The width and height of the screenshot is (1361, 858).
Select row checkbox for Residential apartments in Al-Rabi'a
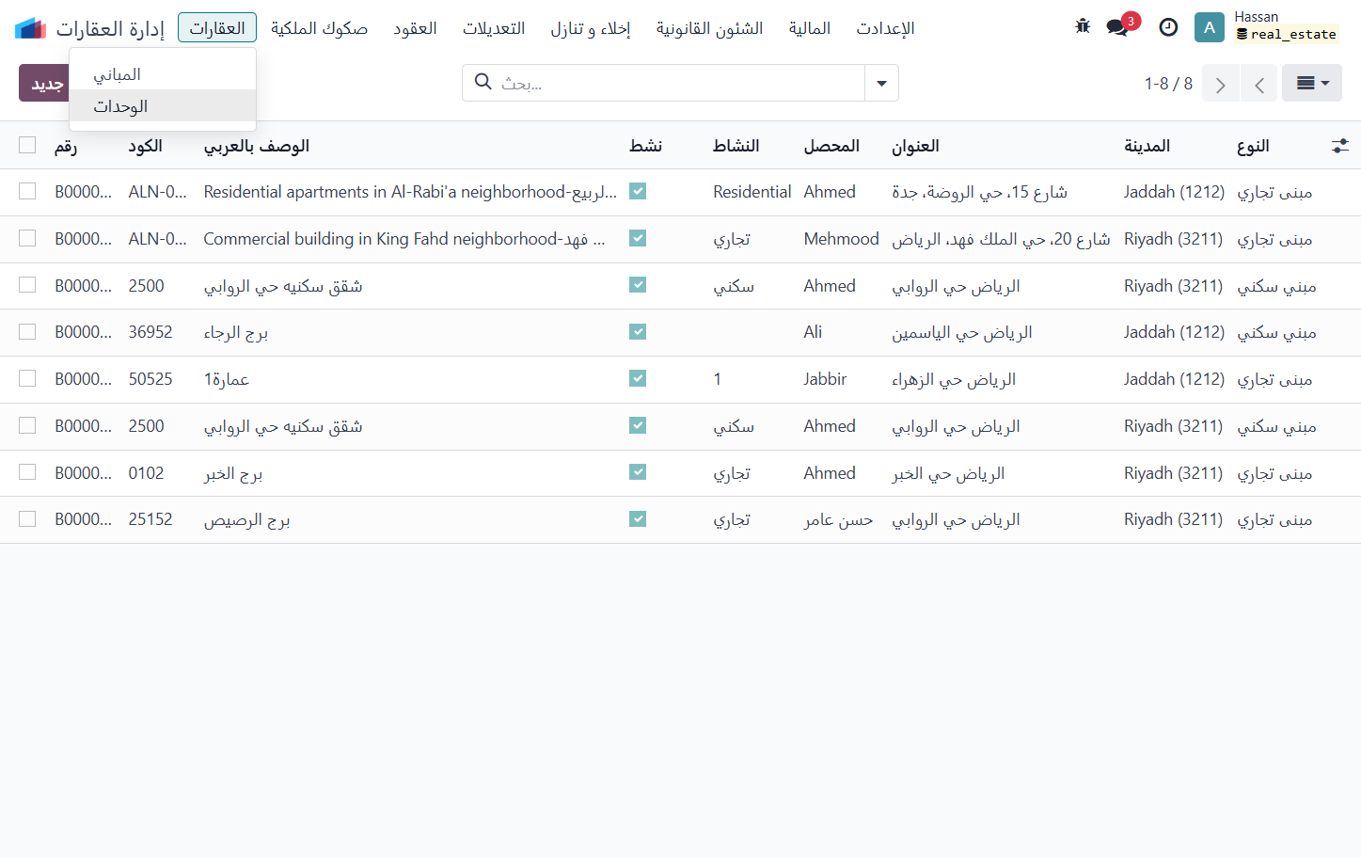click(x=27, y=191)
